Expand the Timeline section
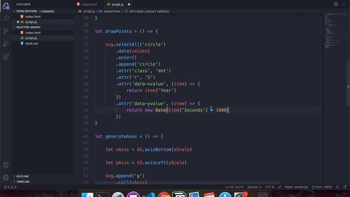Viewport: 350px width, 197px height. click(x=23, y=182)
